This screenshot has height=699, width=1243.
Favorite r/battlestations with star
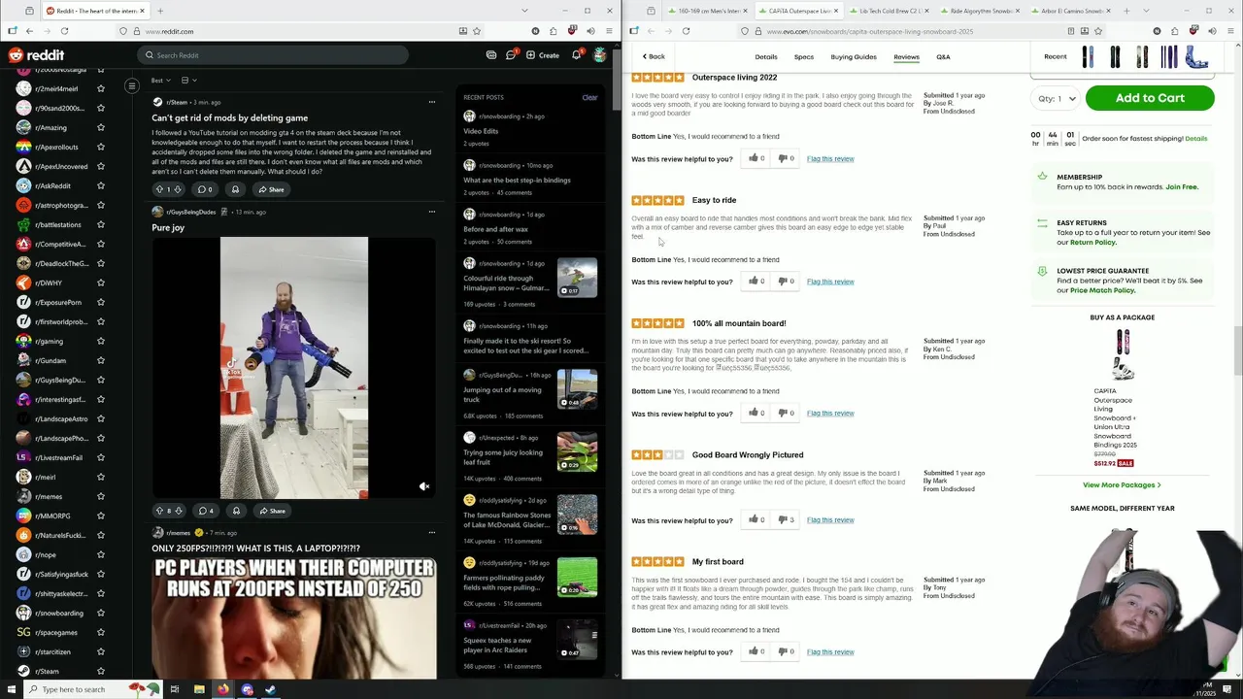click(x=101, y=224)
